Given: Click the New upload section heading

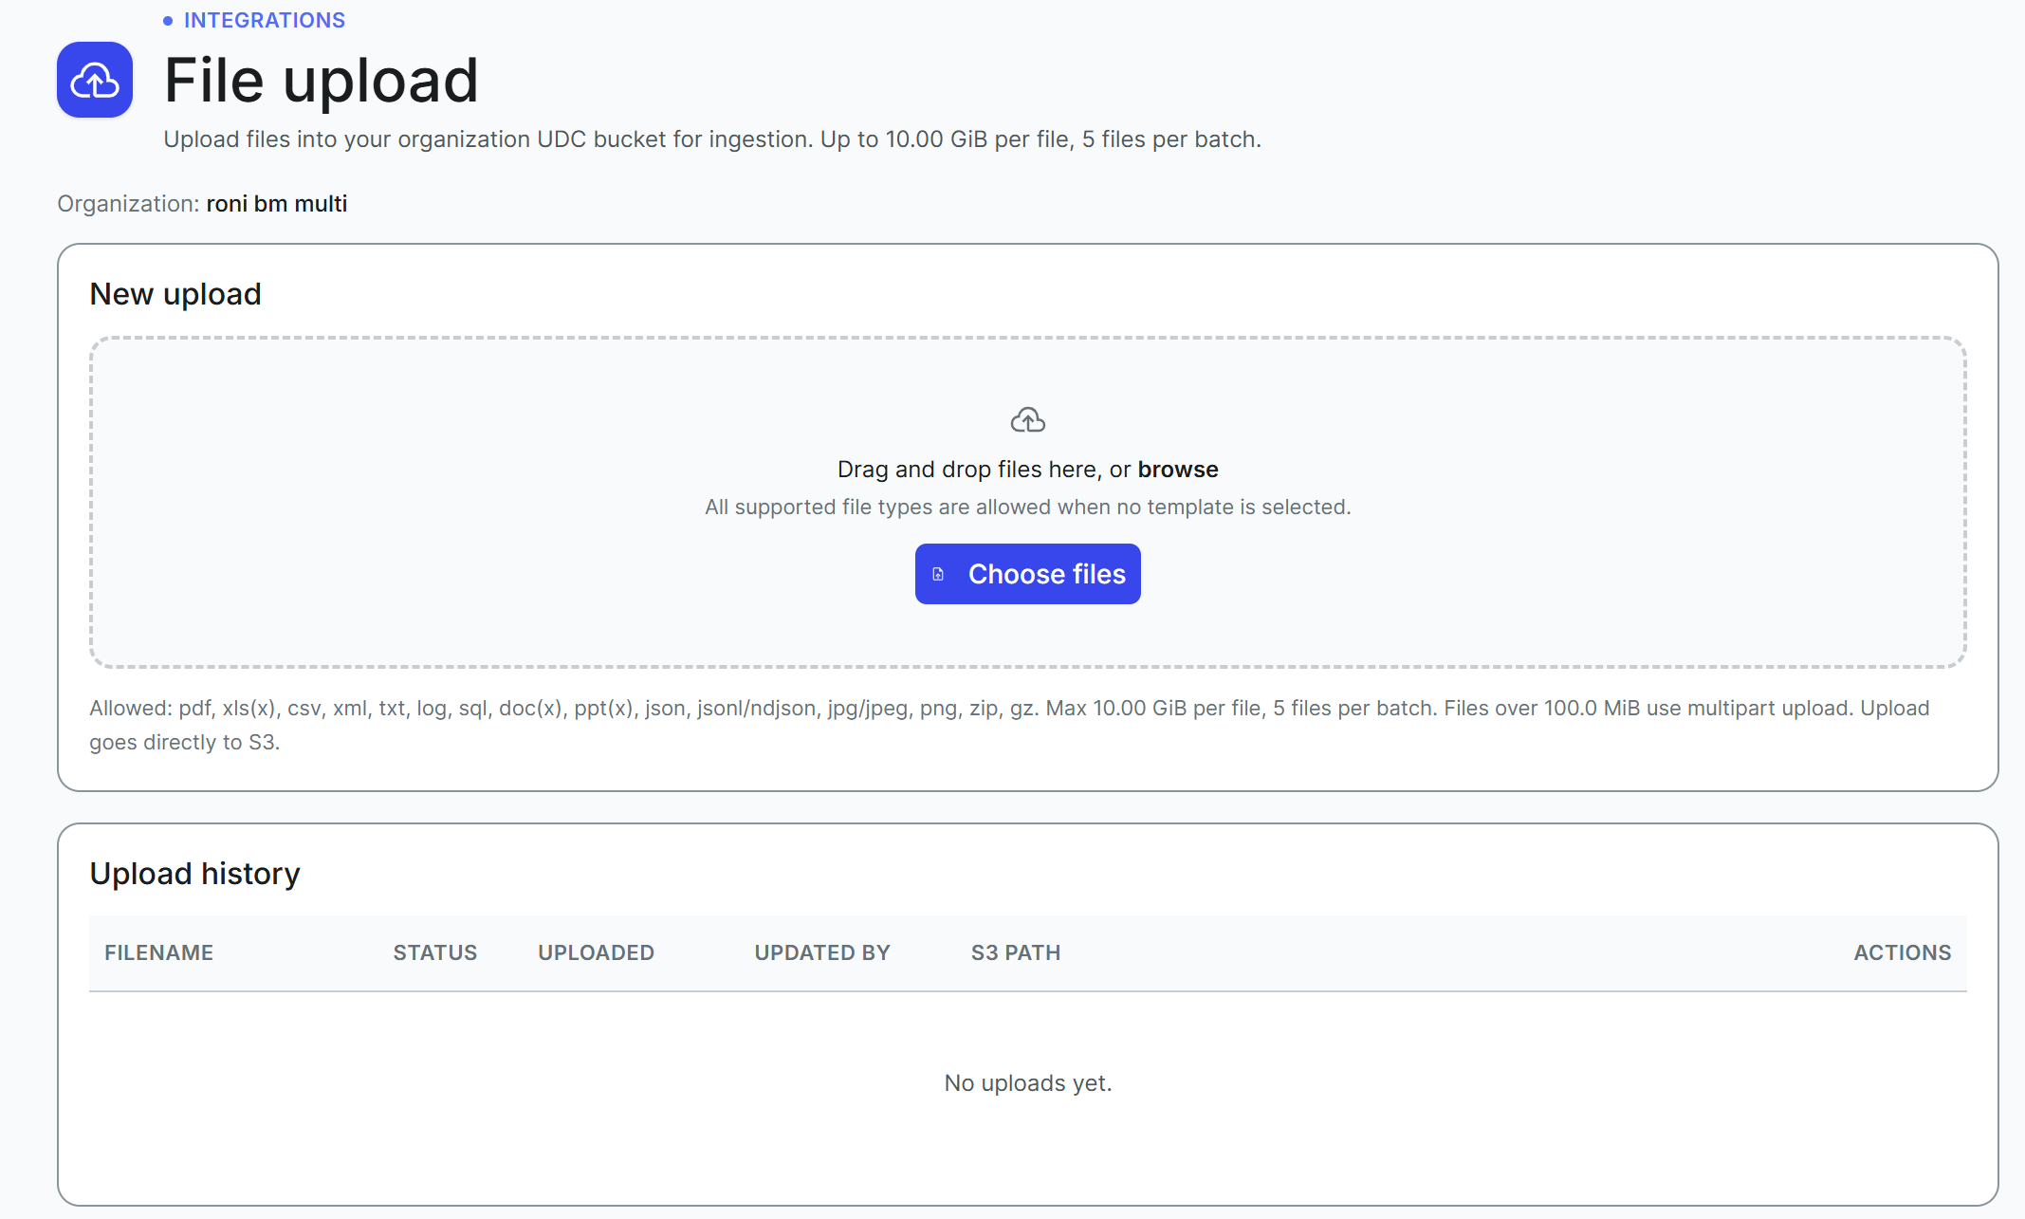Looking at the screenshot, I should pyautogui.click(x=175, y=294).
